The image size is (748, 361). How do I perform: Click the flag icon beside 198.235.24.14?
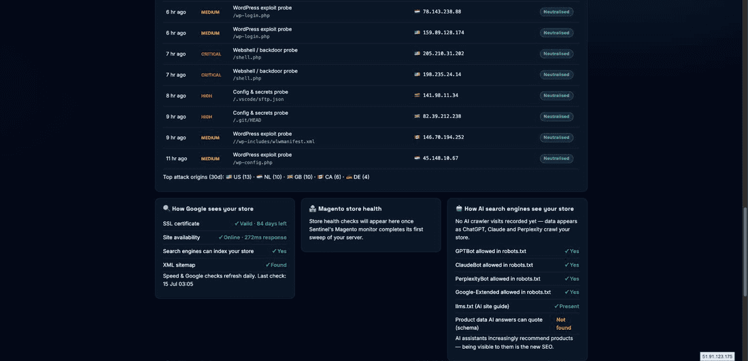pyautogui.click(x=417, y=74)
